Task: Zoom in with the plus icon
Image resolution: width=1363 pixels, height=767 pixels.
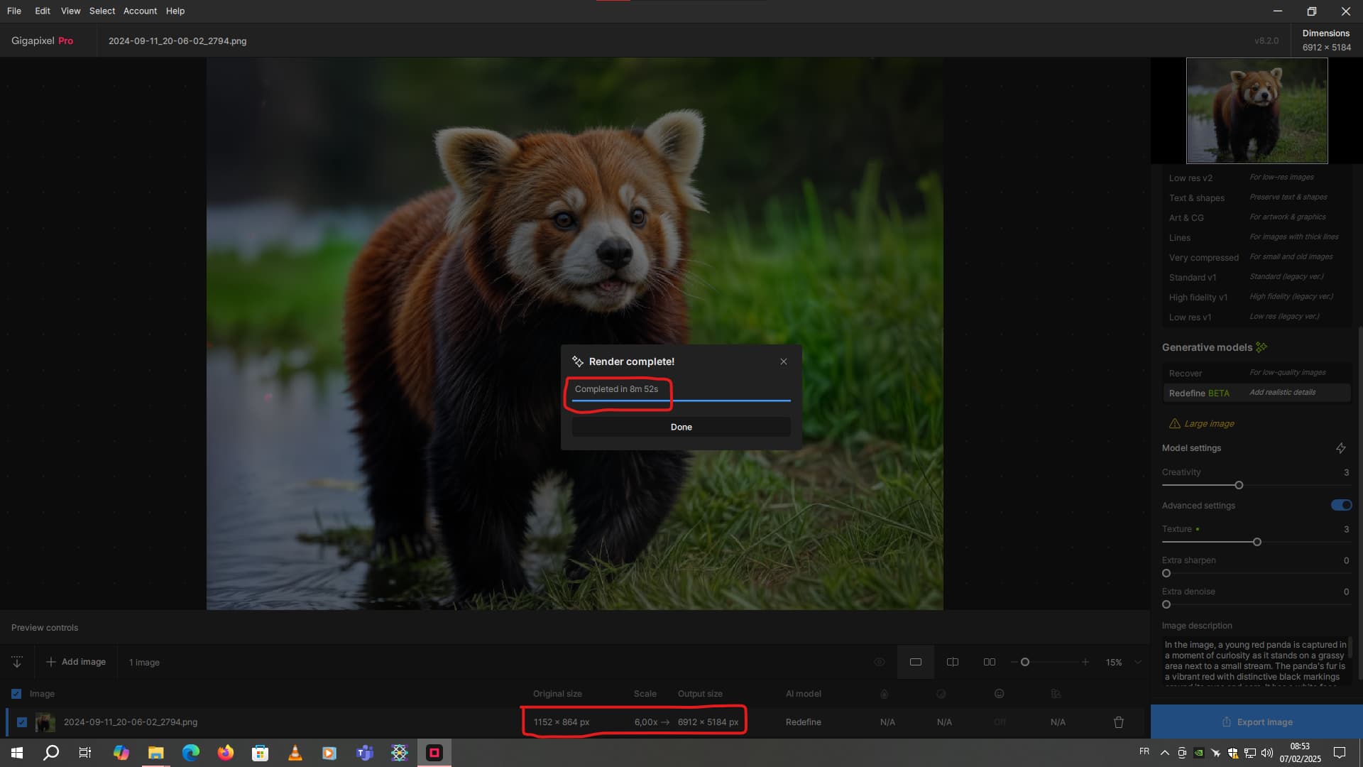Action: tap(1085, 662)
